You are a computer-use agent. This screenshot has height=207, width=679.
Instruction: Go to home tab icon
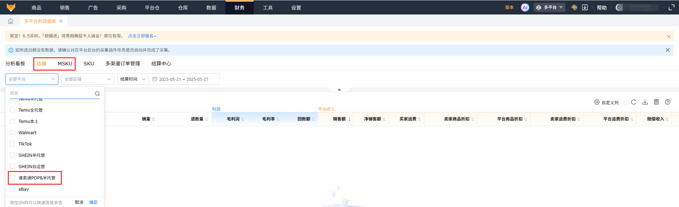click(11, 21)
